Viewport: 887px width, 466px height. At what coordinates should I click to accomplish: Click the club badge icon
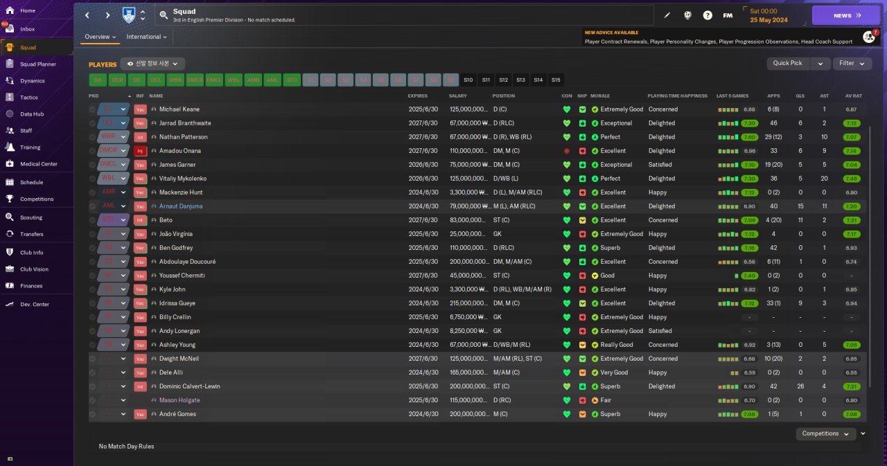(x=129, y=15)
